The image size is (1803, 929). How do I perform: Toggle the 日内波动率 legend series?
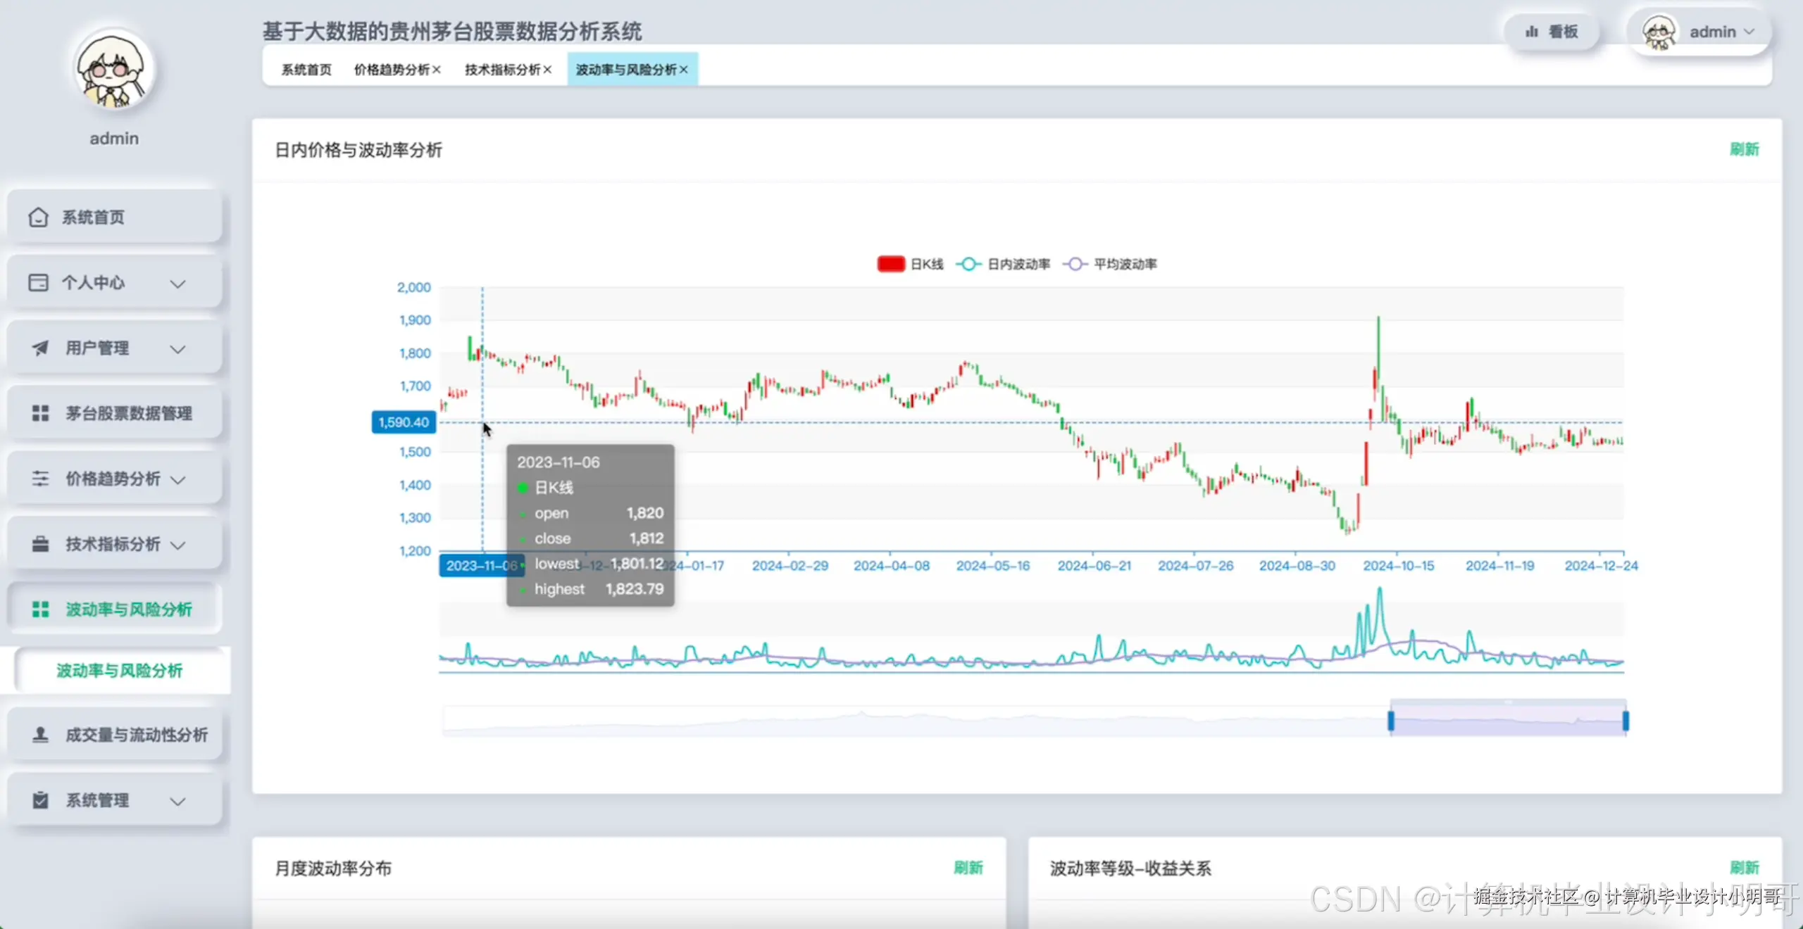pyautogui.click(x=969, y=264)
